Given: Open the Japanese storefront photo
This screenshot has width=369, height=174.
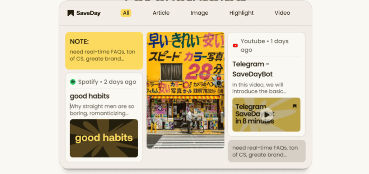Looking at the screenshot, I should (186, 90).
